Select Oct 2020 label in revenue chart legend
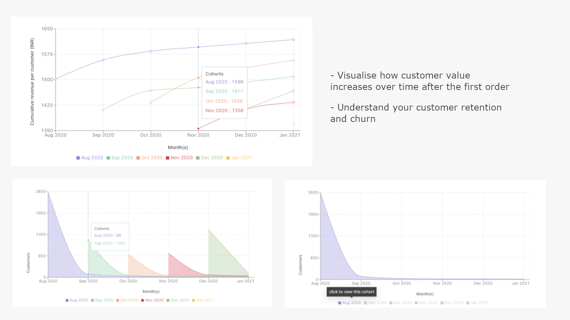 click(x=152, y=158)
